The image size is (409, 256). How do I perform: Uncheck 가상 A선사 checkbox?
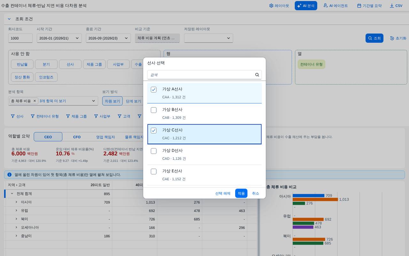[154, 90]
